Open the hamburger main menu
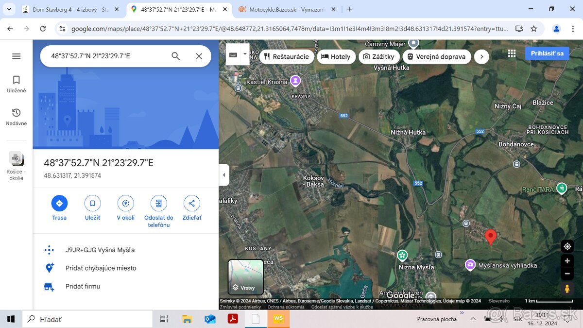 click(17, 56)
